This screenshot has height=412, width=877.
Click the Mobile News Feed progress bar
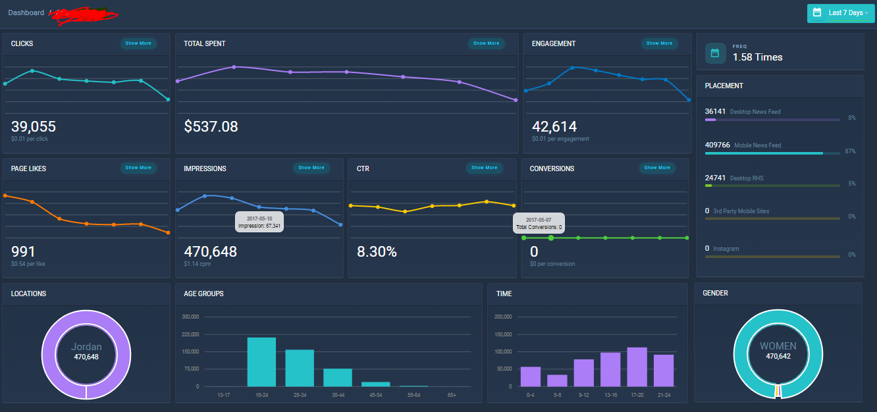[x=772, y=153]
